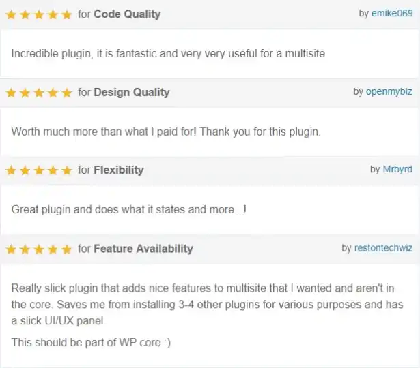Click third star of Design Quality rating

pyautogui.click(x=39, y=93)
